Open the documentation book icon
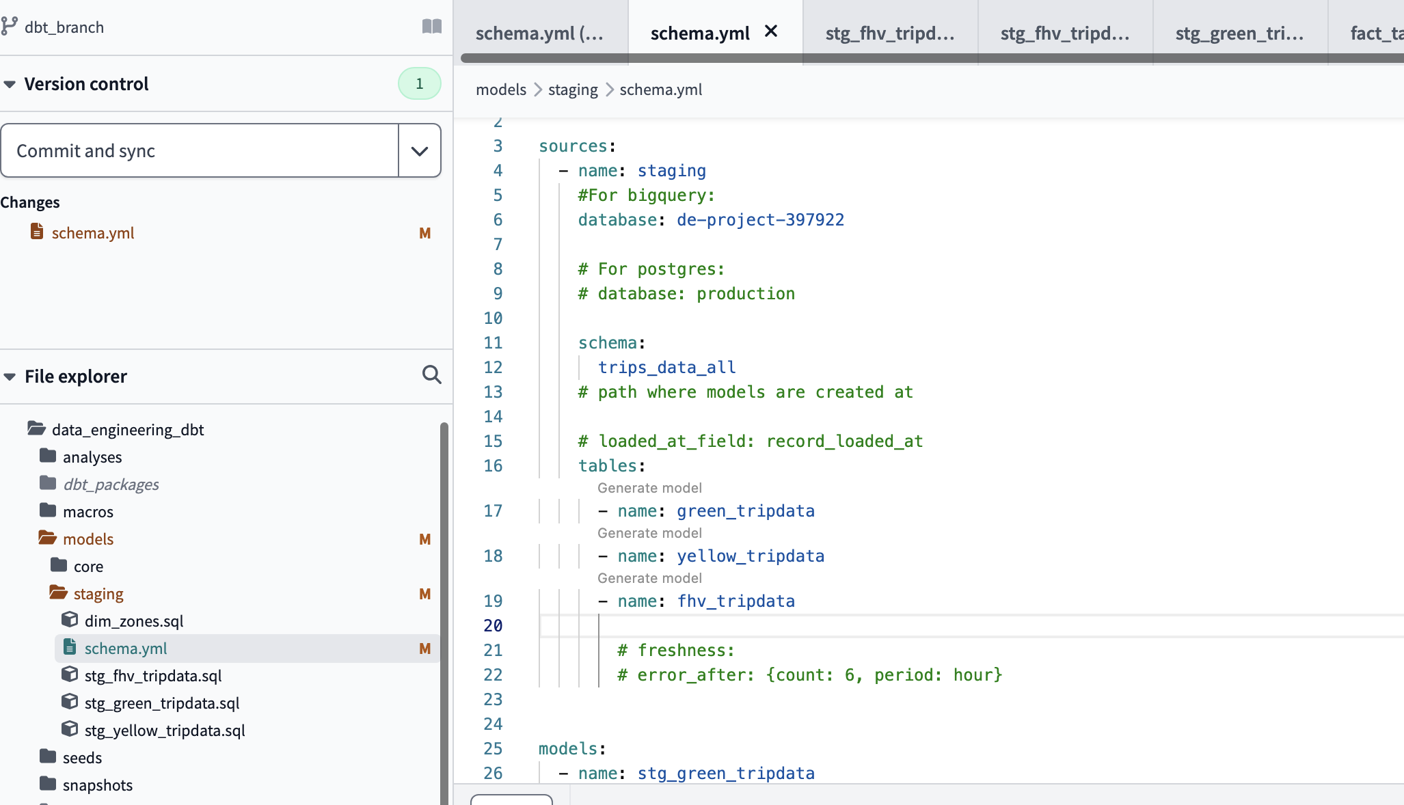The width and height of the screenshot is (1404, 805). [432, 27]
